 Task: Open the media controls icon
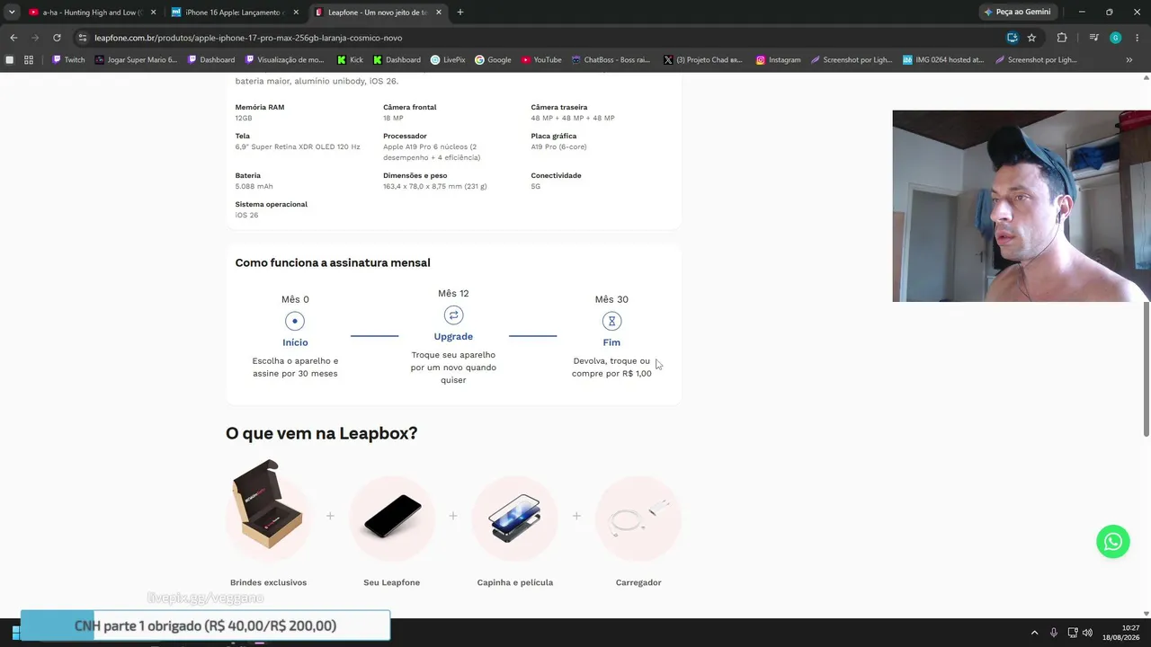[x=1093, y=38]
